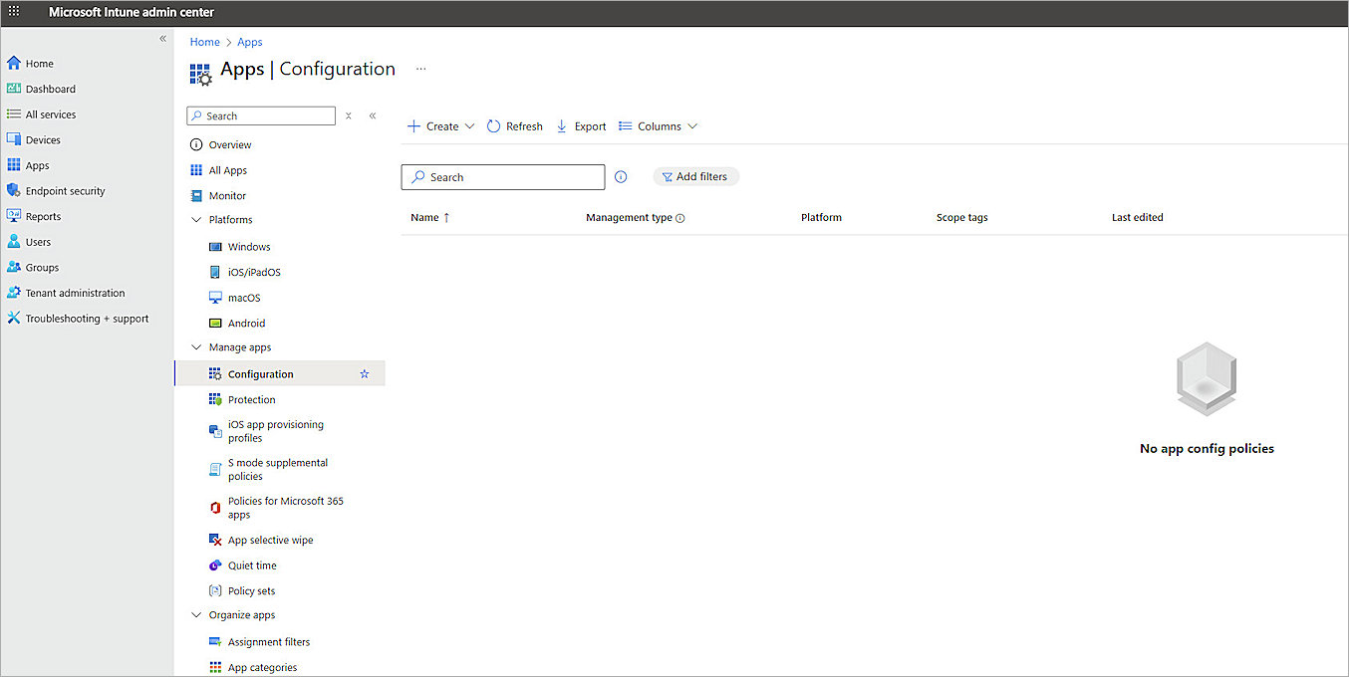Select Configuration in Manage apps menu

point(280,374)
